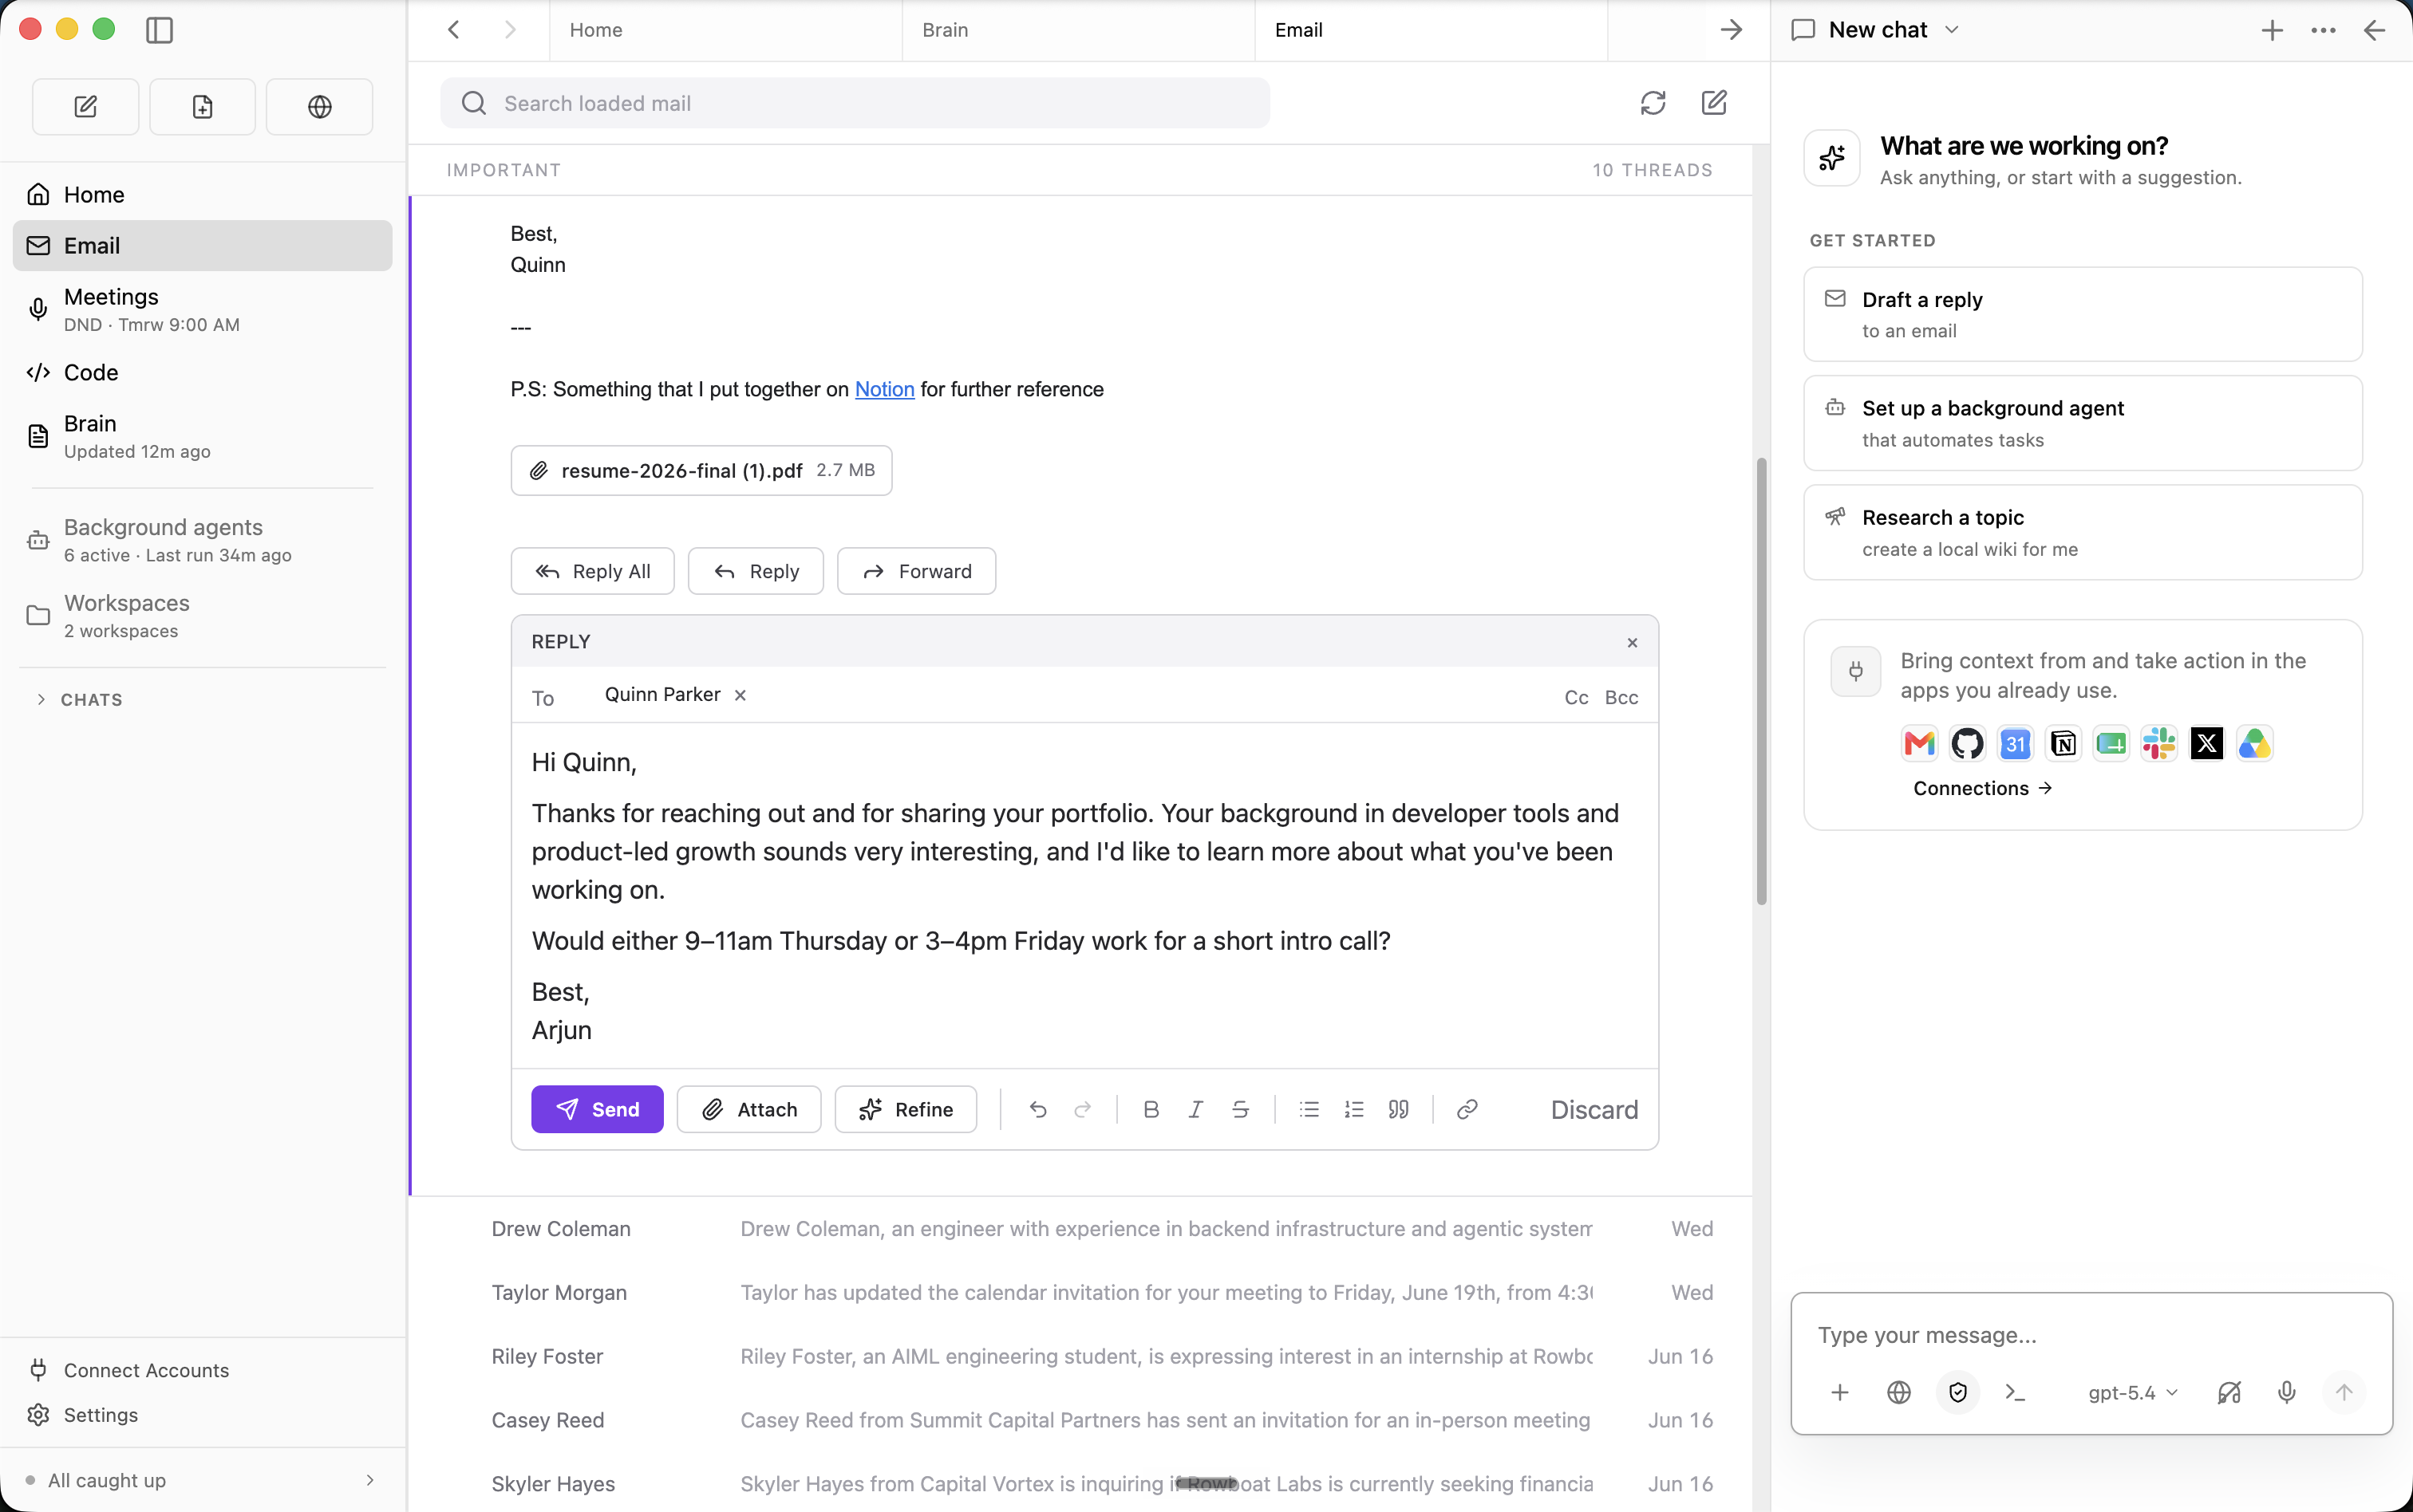The height and width of the screenshot is (1512, 2413).
Task: Toggle numbered list
Action: pyautogui.click(x=1353, y=1109)
